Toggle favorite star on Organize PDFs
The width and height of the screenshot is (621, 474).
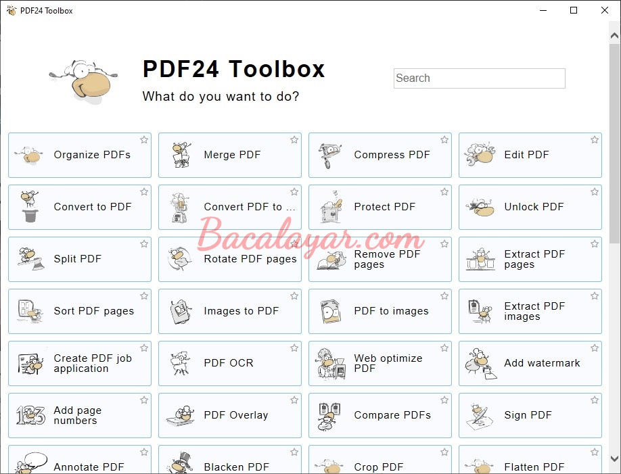click(144, 140)
